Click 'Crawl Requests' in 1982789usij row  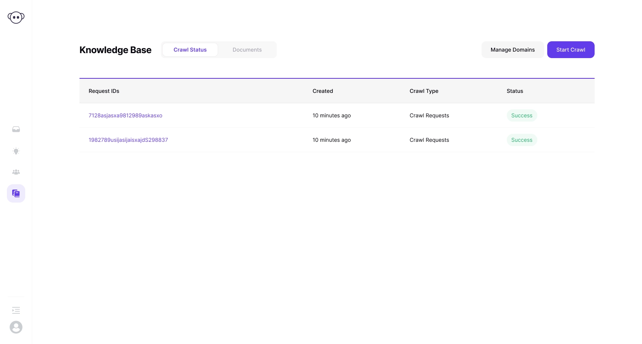click(x=429, y=140)
